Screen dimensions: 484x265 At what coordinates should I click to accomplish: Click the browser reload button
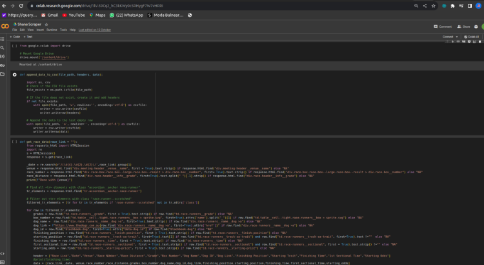21,5
